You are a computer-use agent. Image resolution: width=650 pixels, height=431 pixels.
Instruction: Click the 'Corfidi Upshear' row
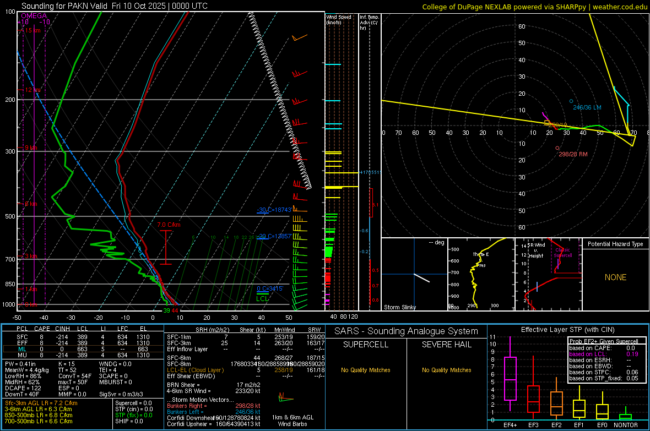coord(214,424)
